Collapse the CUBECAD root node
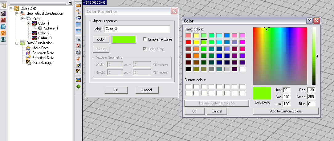This screenshot has height=141, width=334. (x=11, y=9)
